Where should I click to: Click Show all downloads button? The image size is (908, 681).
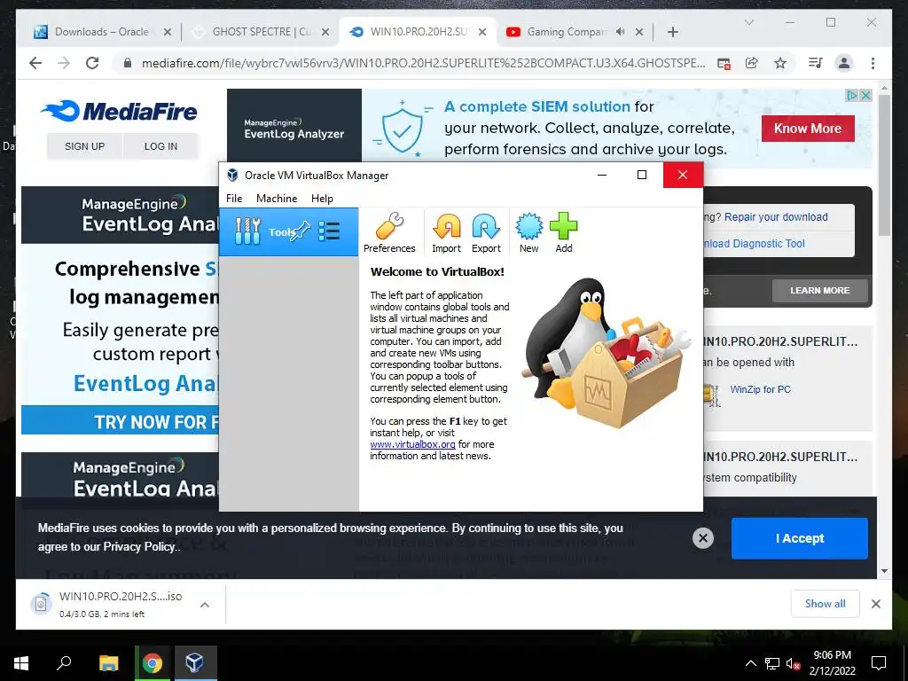coord(825,604)
